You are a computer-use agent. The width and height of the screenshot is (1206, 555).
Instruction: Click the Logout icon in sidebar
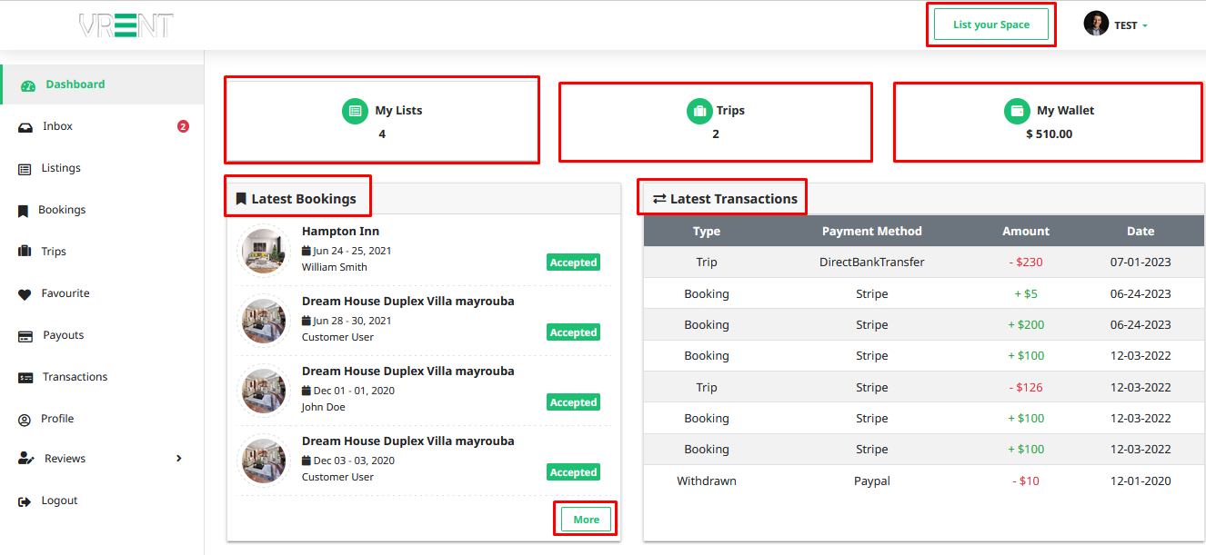[x=25, y=501]
